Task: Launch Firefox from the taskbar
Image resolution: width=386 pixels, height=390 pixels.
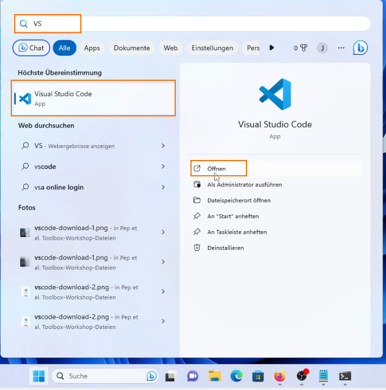Action: click(x=280, y=376)
